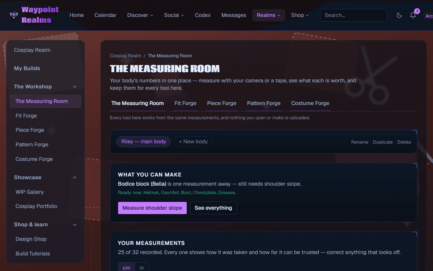This screenshot has height=271, width=433.
Task: Switch to the Piece Forge tab
Action: point(222,103)
